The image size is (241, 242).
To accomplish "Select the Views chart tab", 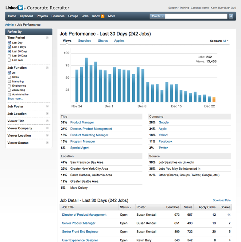I will point(67,41).
